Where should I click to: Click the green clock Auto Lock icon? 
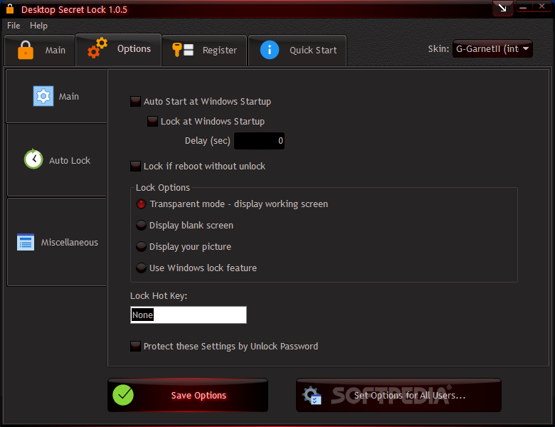pyautogui.click(x=33, y=159)
